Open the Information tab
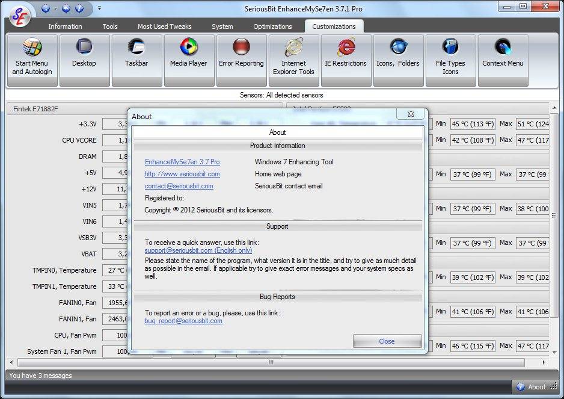 (65, 26)
